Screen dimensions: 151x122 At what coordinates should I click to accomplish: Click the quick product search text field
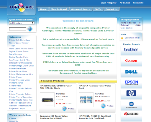tap(18, 29)
